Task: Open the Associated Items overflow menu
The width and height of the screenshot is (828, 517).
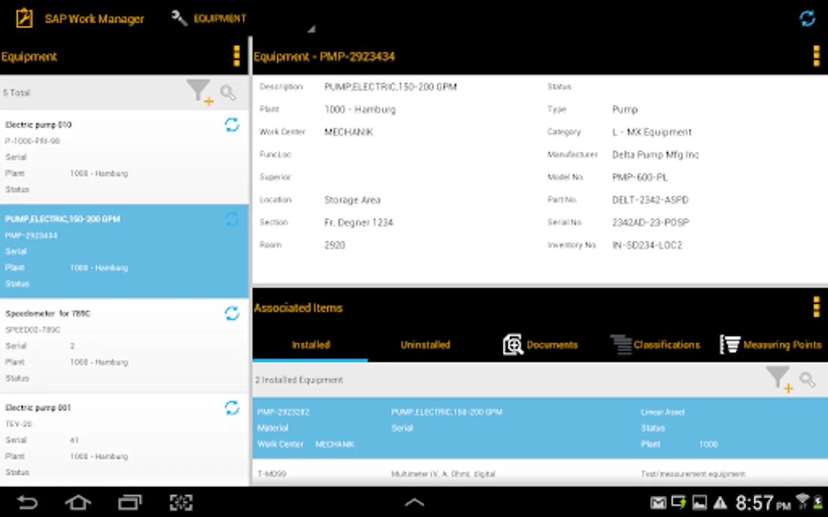Action: click(816, 307)
